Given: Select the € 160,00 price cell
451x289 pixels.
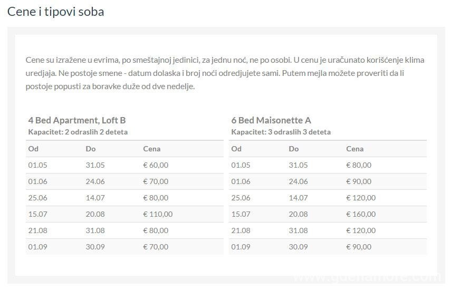Looking at the screenshot, I should tap(361, 214).
